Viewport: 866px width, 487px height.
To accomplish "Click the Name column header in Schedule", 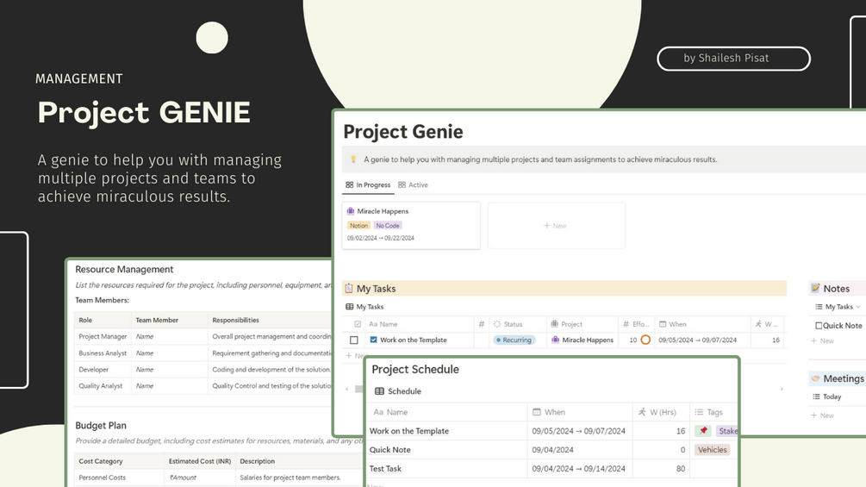I will [390, 412].
